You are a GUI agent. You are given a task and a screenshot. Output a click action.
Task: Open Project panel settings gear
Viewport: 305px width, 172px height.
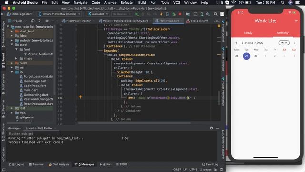pos(47,21)
